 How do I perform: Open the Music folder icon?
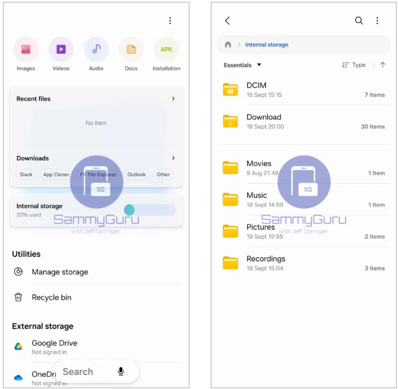coord(230,199)
